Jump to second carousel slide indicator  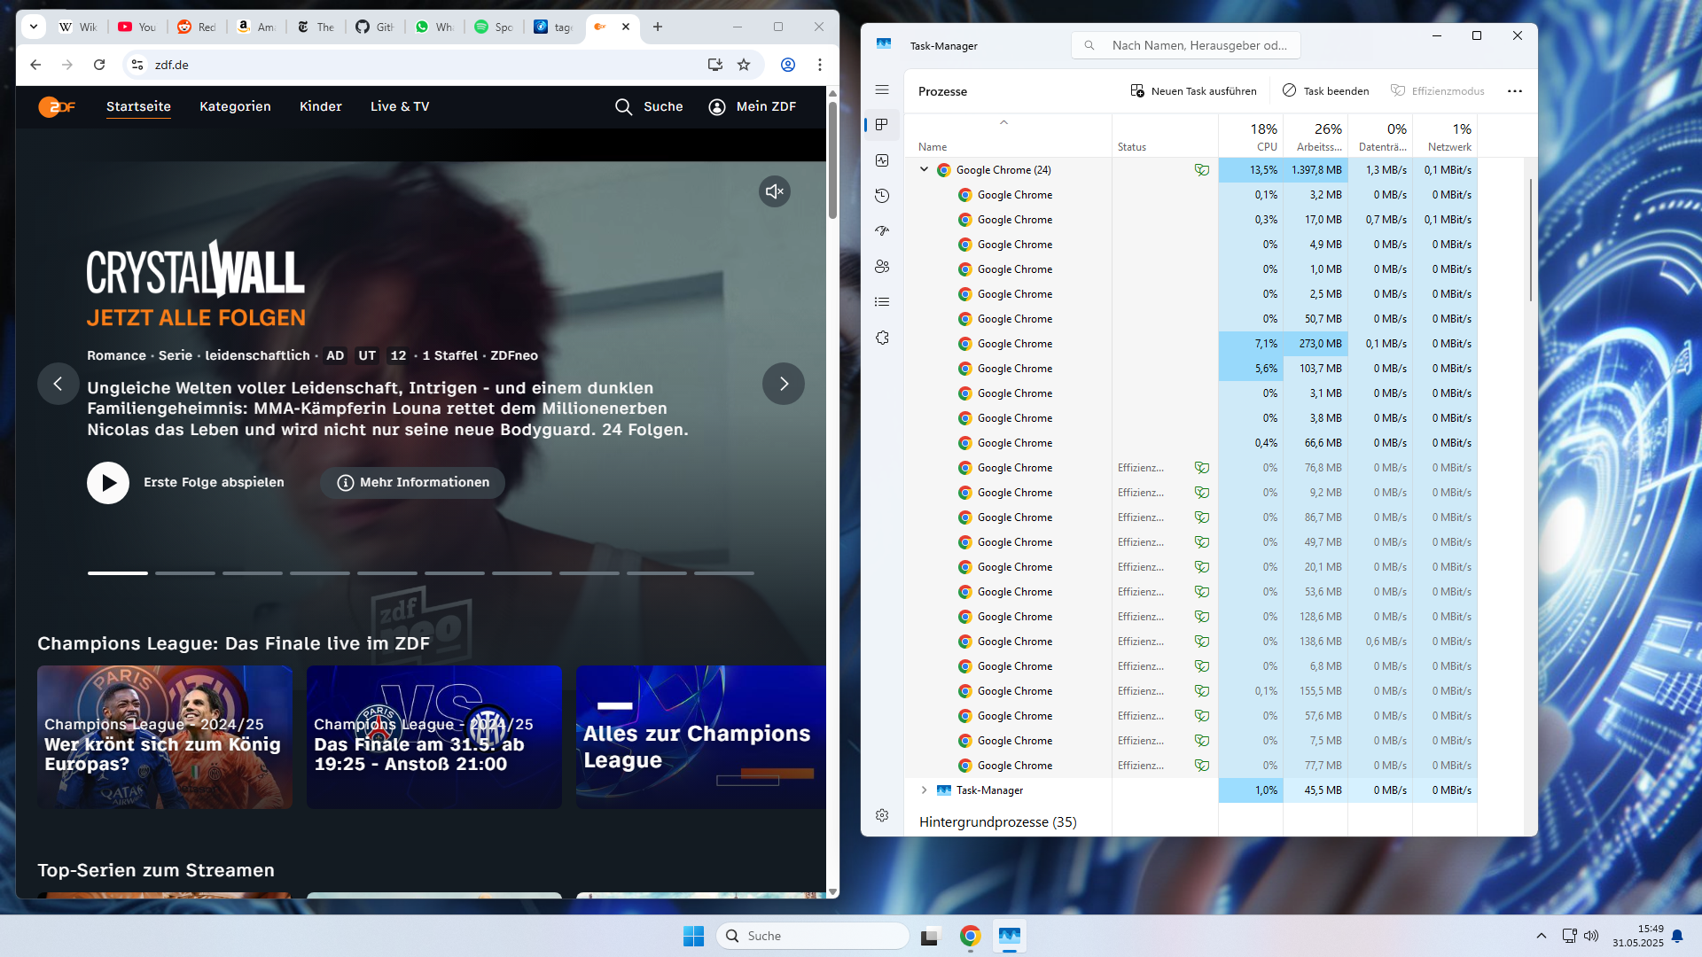185,573
